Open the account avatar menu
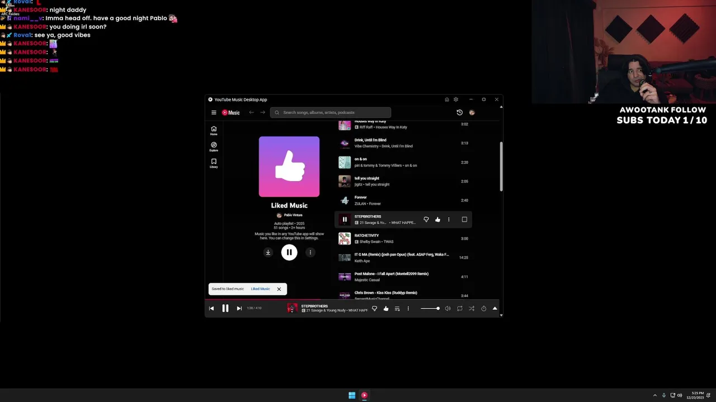 tap(472, 112)
